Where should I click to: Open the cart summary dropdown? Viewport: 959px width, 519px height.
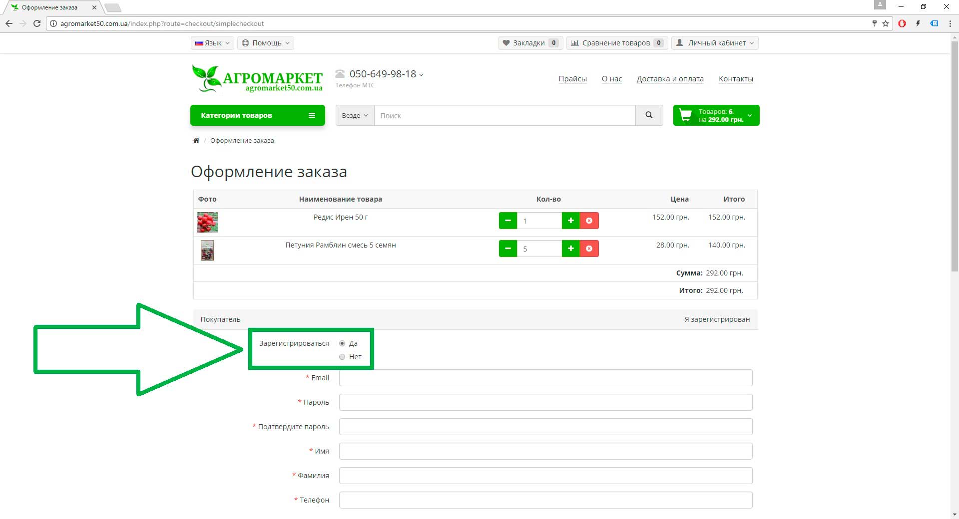click(716, 115)
